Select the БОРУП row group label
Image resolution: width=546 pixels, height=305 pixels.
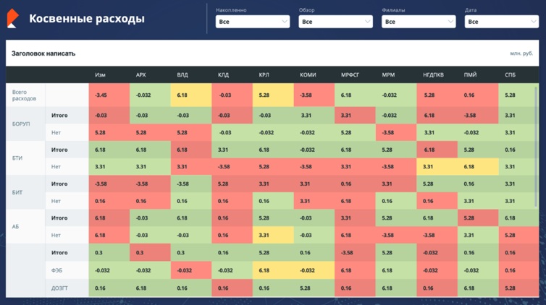point(22,124)
